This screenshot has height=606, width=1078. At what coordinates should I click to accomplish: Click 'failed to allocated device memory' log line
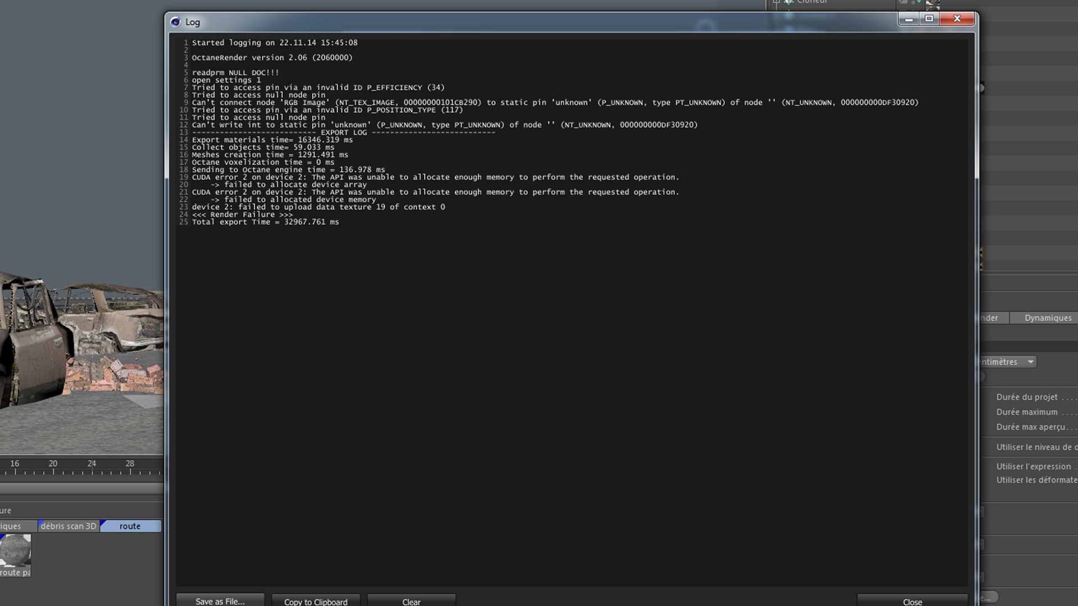[293, 199]
